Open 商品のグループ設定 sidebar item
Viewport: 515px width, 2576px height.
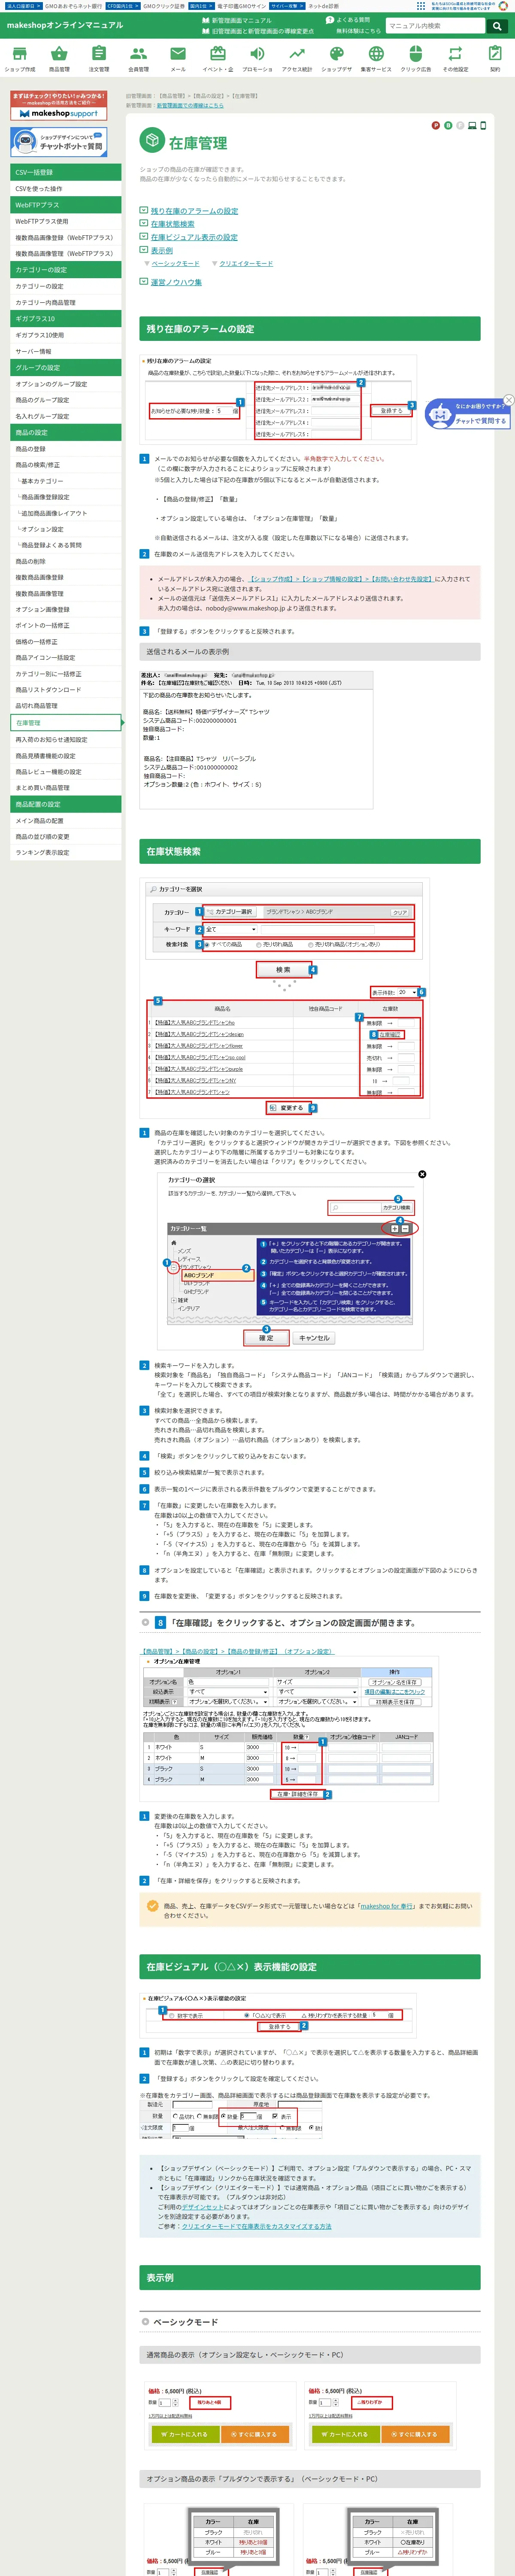[x=66, y=400]
